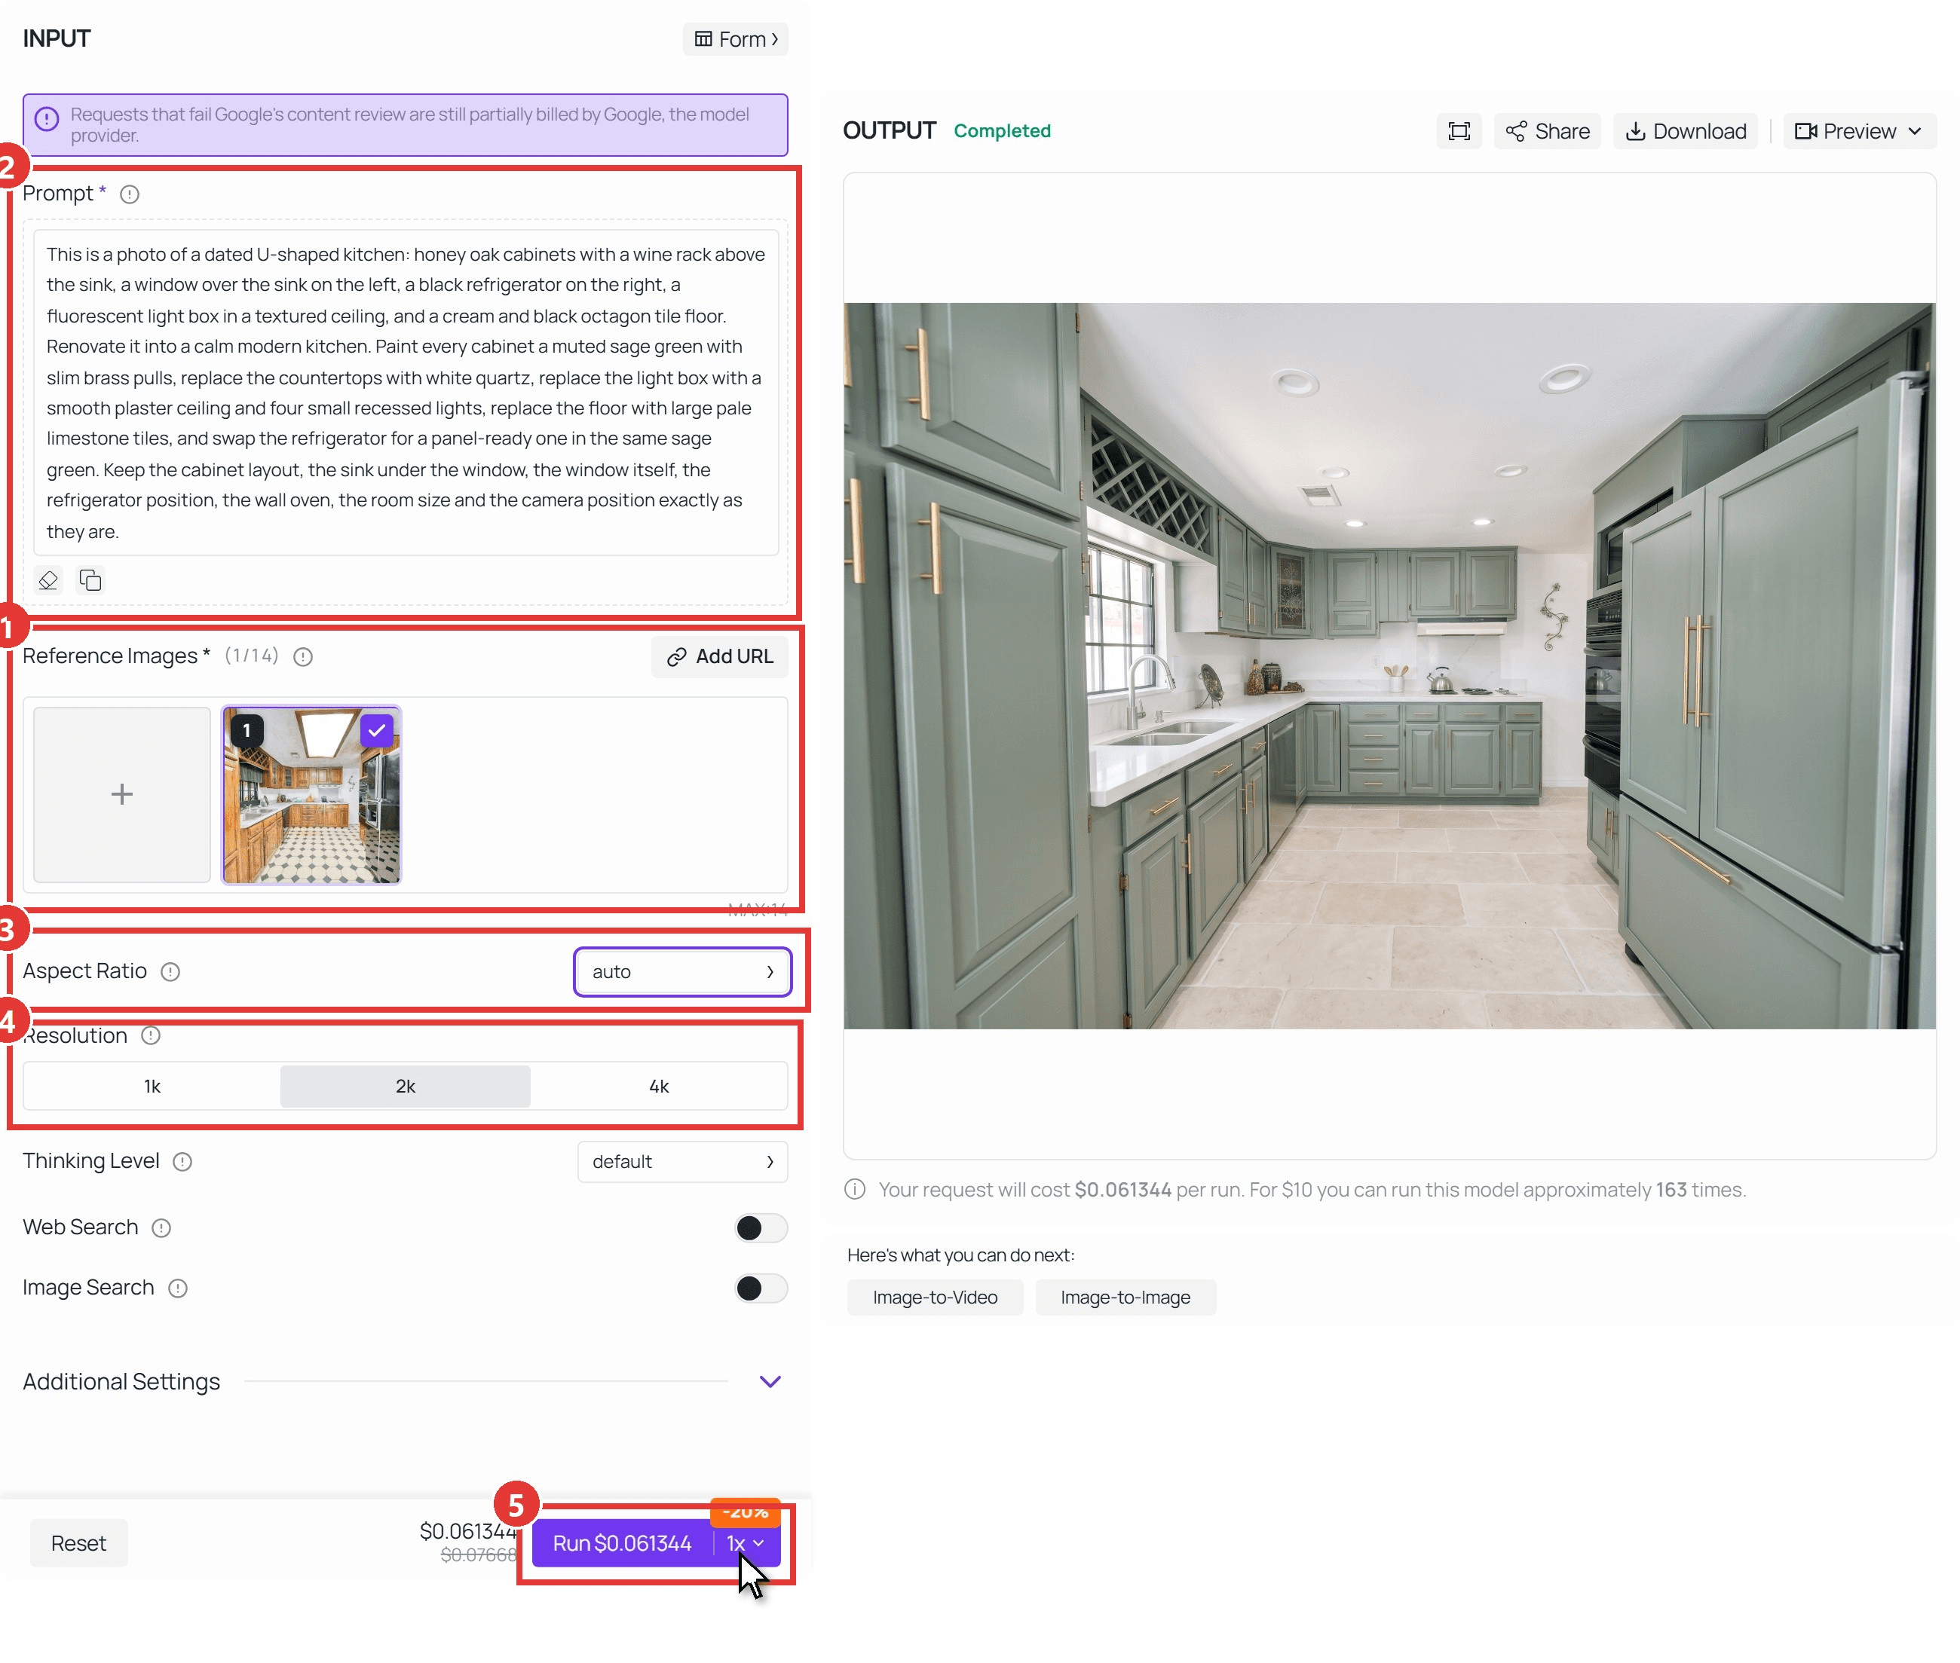The width and height of the screenshot is (1960, 1663).
Task: Select the 1k resolution option
Action: click(152, 1086)
